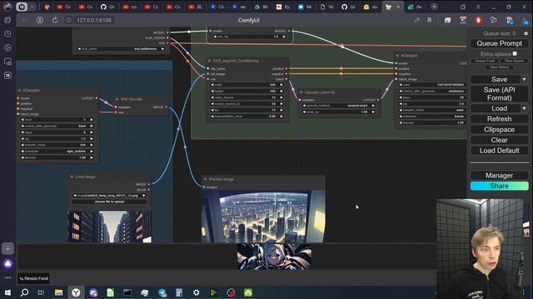Open Windows Start menu
The width and height of the screenshot is (533, 299).
coord(7,292)
